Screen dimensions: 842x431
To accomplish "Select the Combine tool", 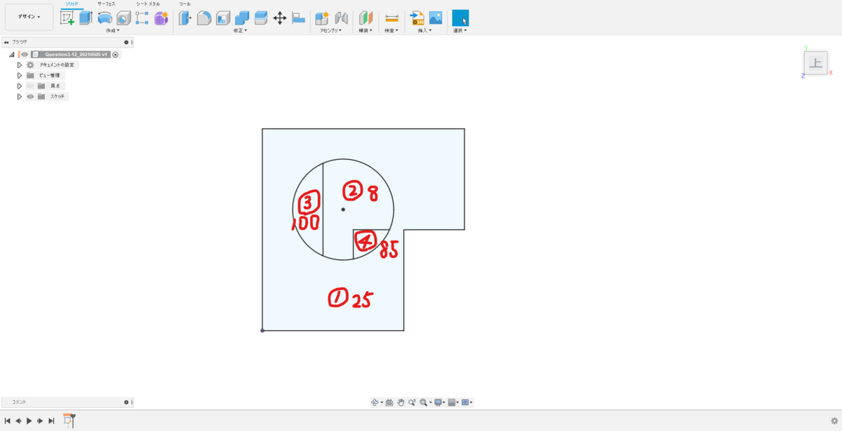I will click(x=242, y=18).
